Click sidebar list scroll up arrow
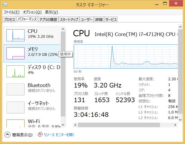This screenshot has height=144, width=185. [63, 29]
